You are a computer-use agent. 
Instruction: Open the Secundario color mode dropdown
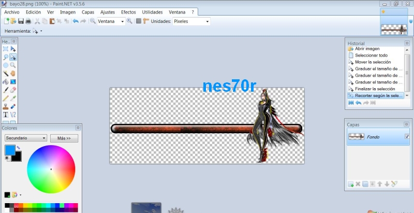(x=26, y=138)
